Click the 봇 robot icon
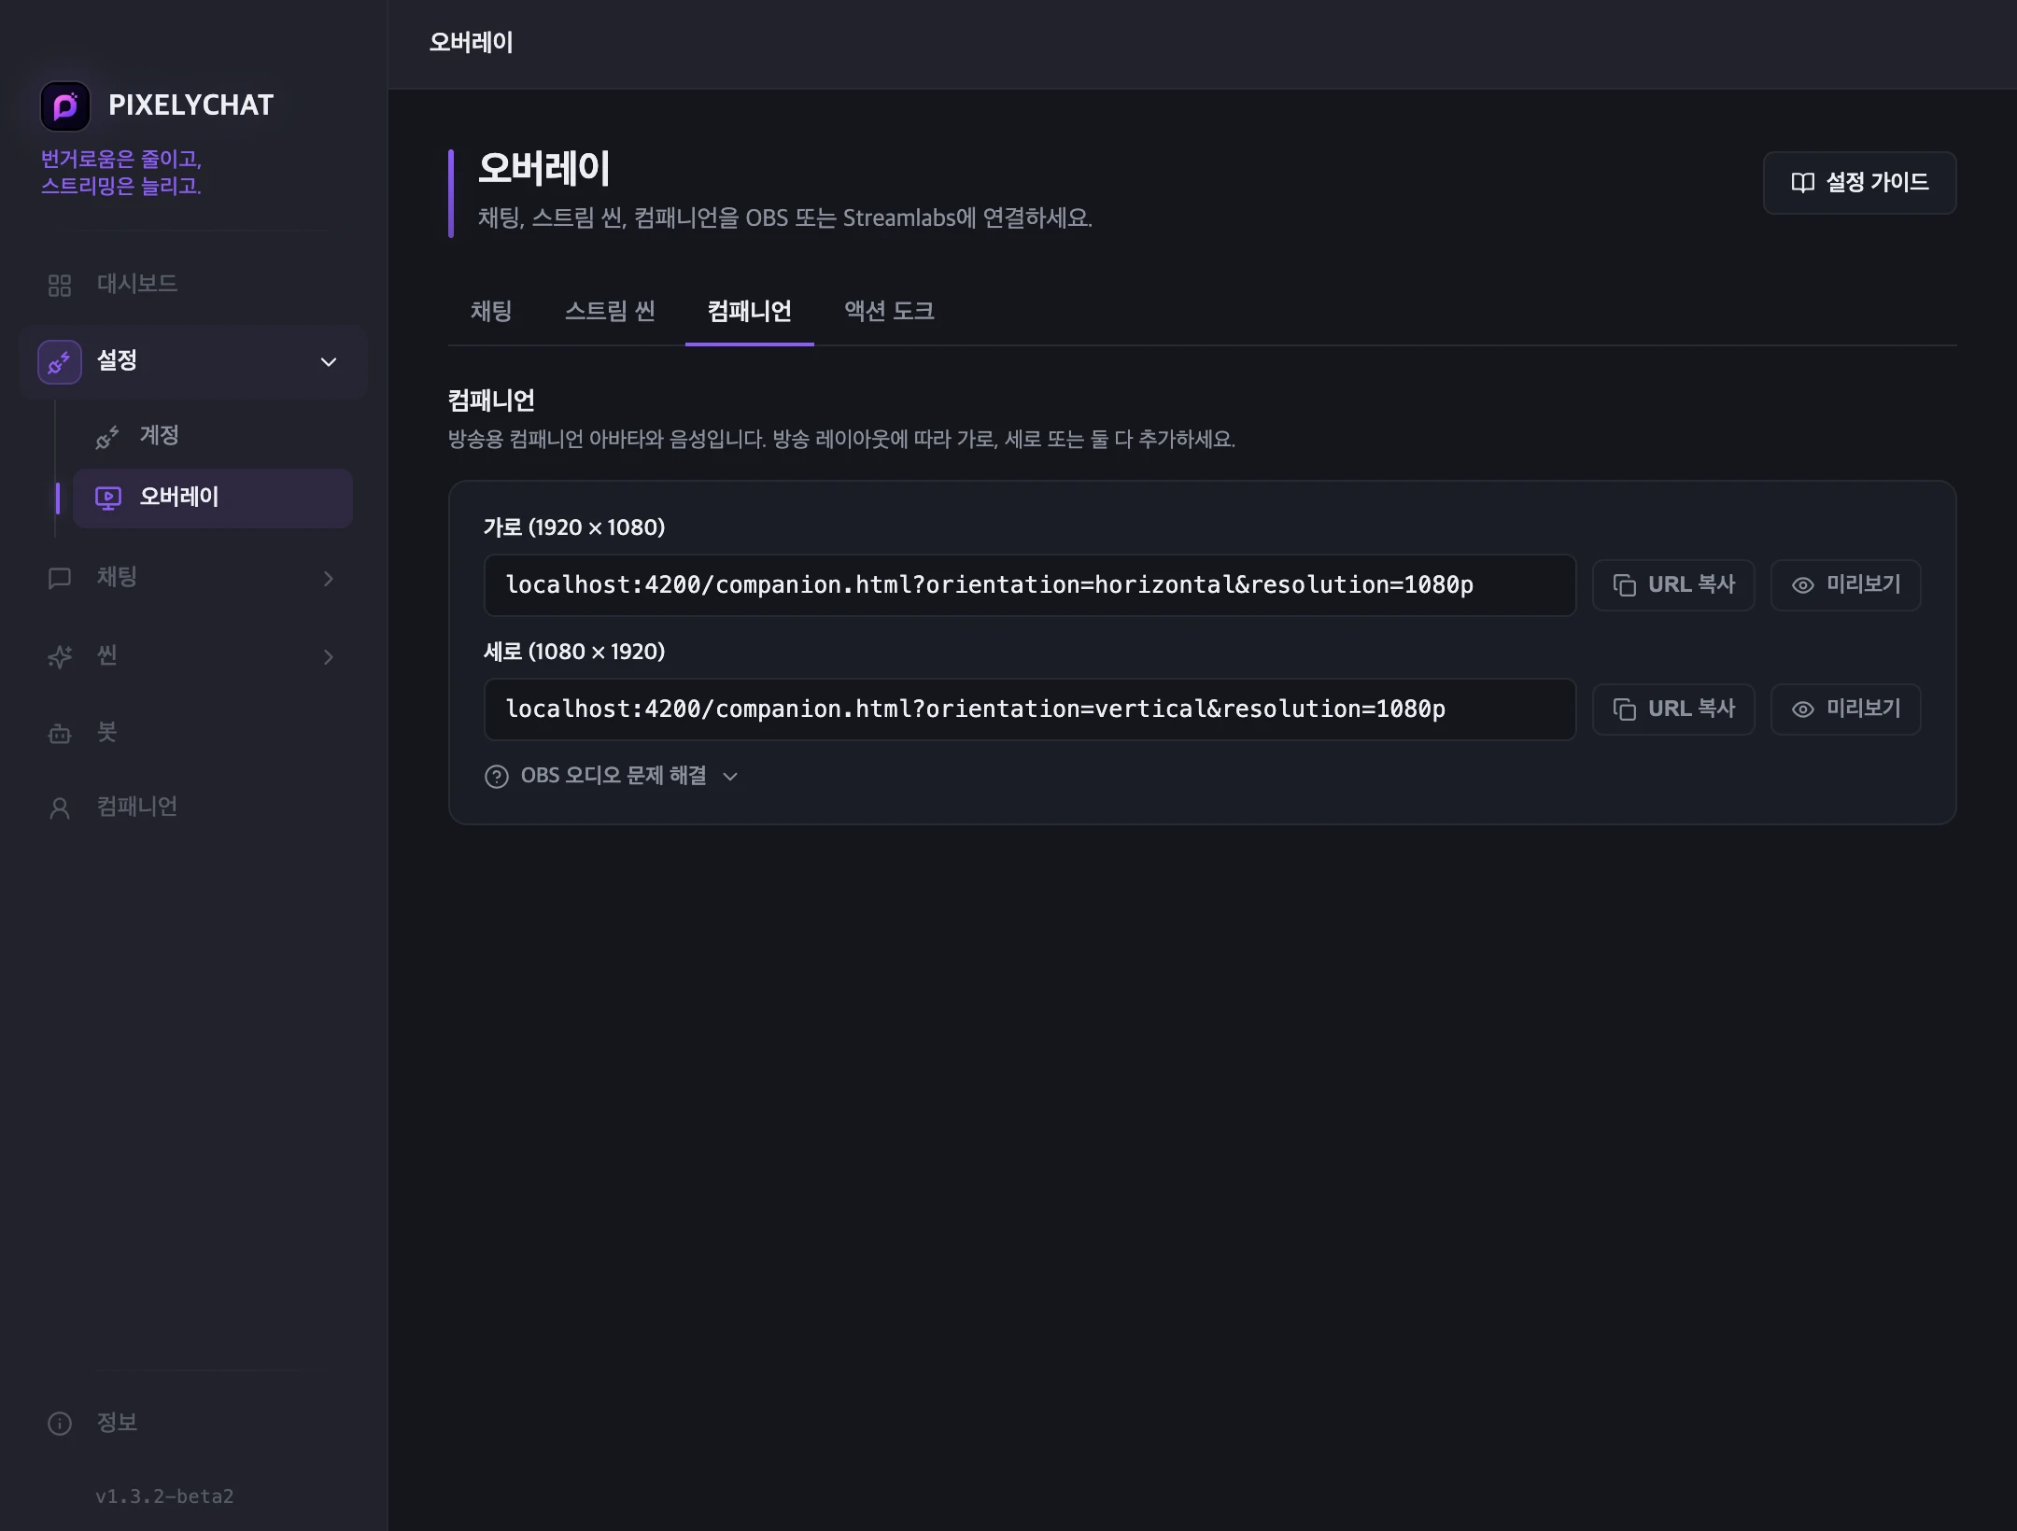Screen dimensions: 2017x1531 60,733
